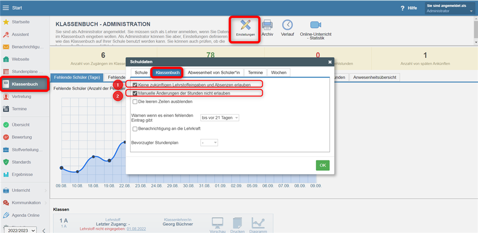The height and width of the screenshot is (233, 478).
Task: Click the Drucken icon for class 1A
Action: pos(237,223)
